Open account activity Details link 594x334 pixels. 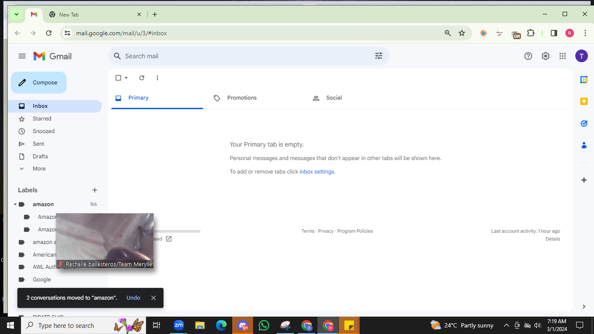(x=553, y=239)
